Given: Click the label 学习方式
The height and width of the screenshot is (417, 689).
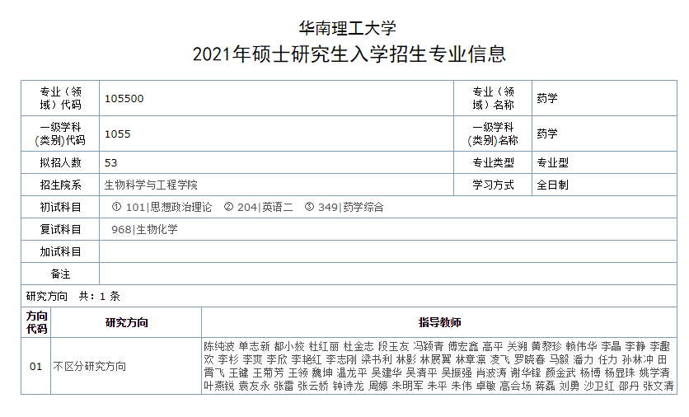Looking at the screenshot, I should pyautogui.click(x=493, y=185).
